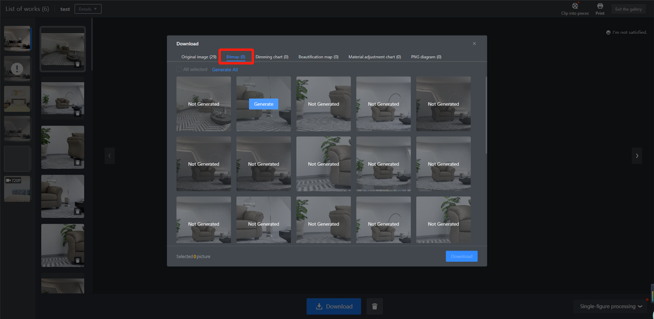The image size is (654, 319).
Task: Open the Dimming chart tab
Action: click(x=272, y=57)
